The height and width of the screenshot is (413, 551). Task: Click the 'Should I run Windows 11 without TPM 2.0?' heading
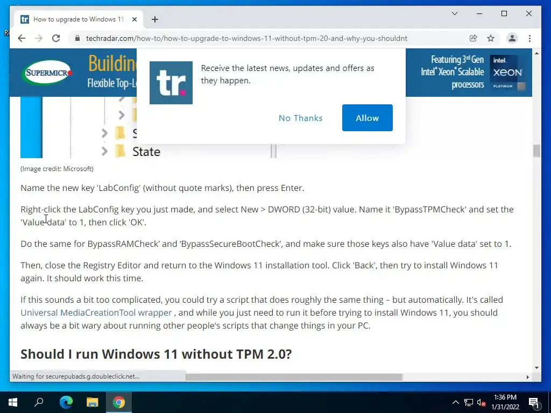click(x=156, y=354)
